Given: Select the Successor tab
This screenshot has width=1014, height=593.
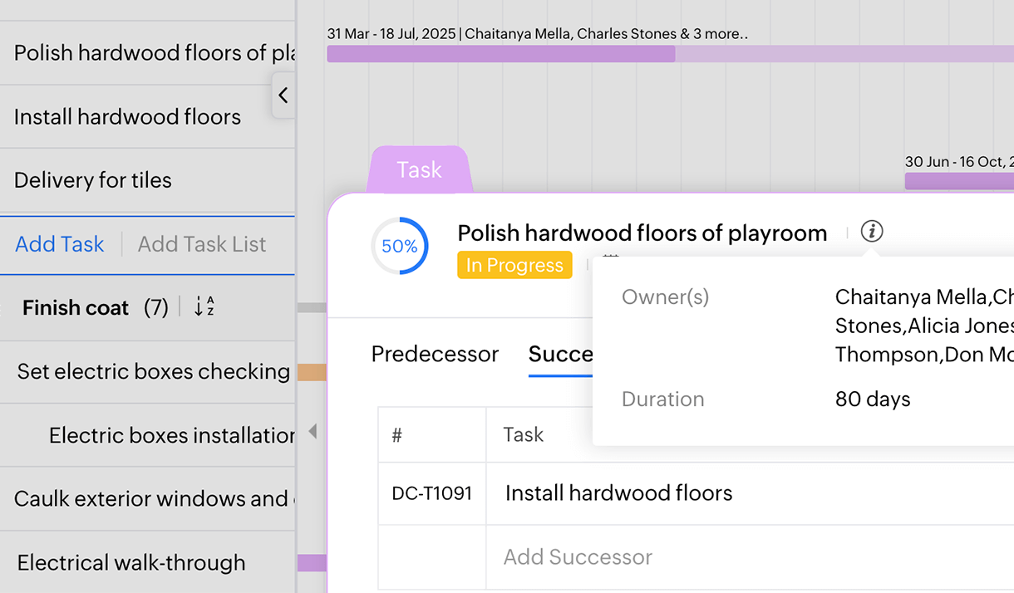Looking at the screenshot, I should [x=561, y=354].
